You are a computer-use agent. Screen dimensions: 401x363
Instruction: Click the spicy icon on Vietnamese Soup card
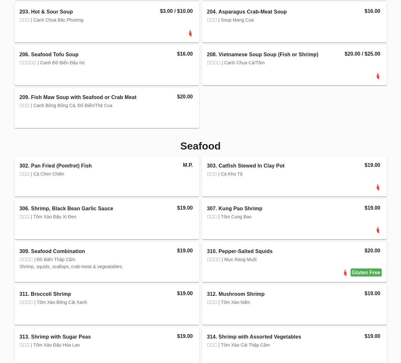tap(378, 76)
